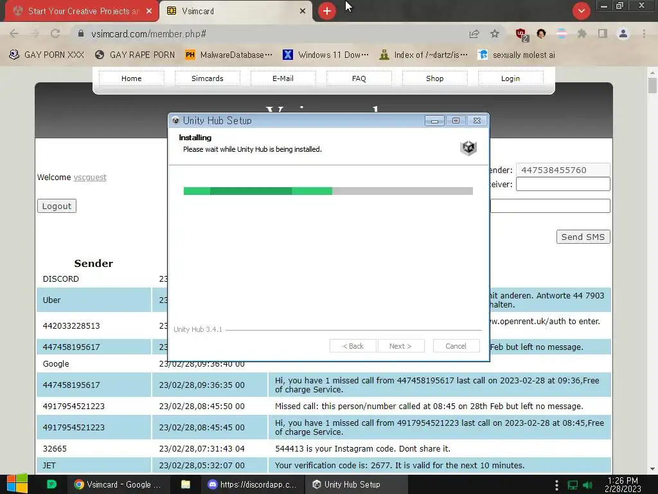Viewport: 658px width, 494px height.
Task: Click the installer green progress bar
Action: [328, 191]
